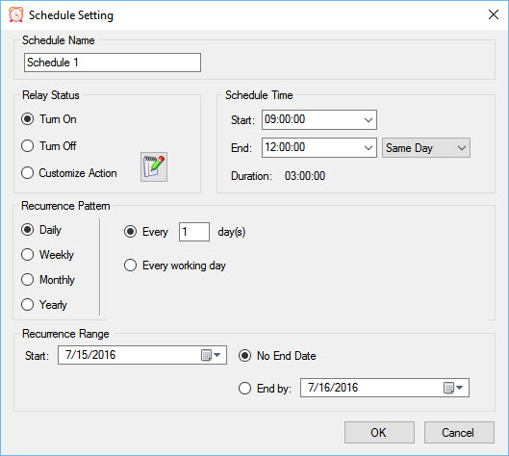
Task: Click the alarm clock icon in title bar
Action: [16, 15]
